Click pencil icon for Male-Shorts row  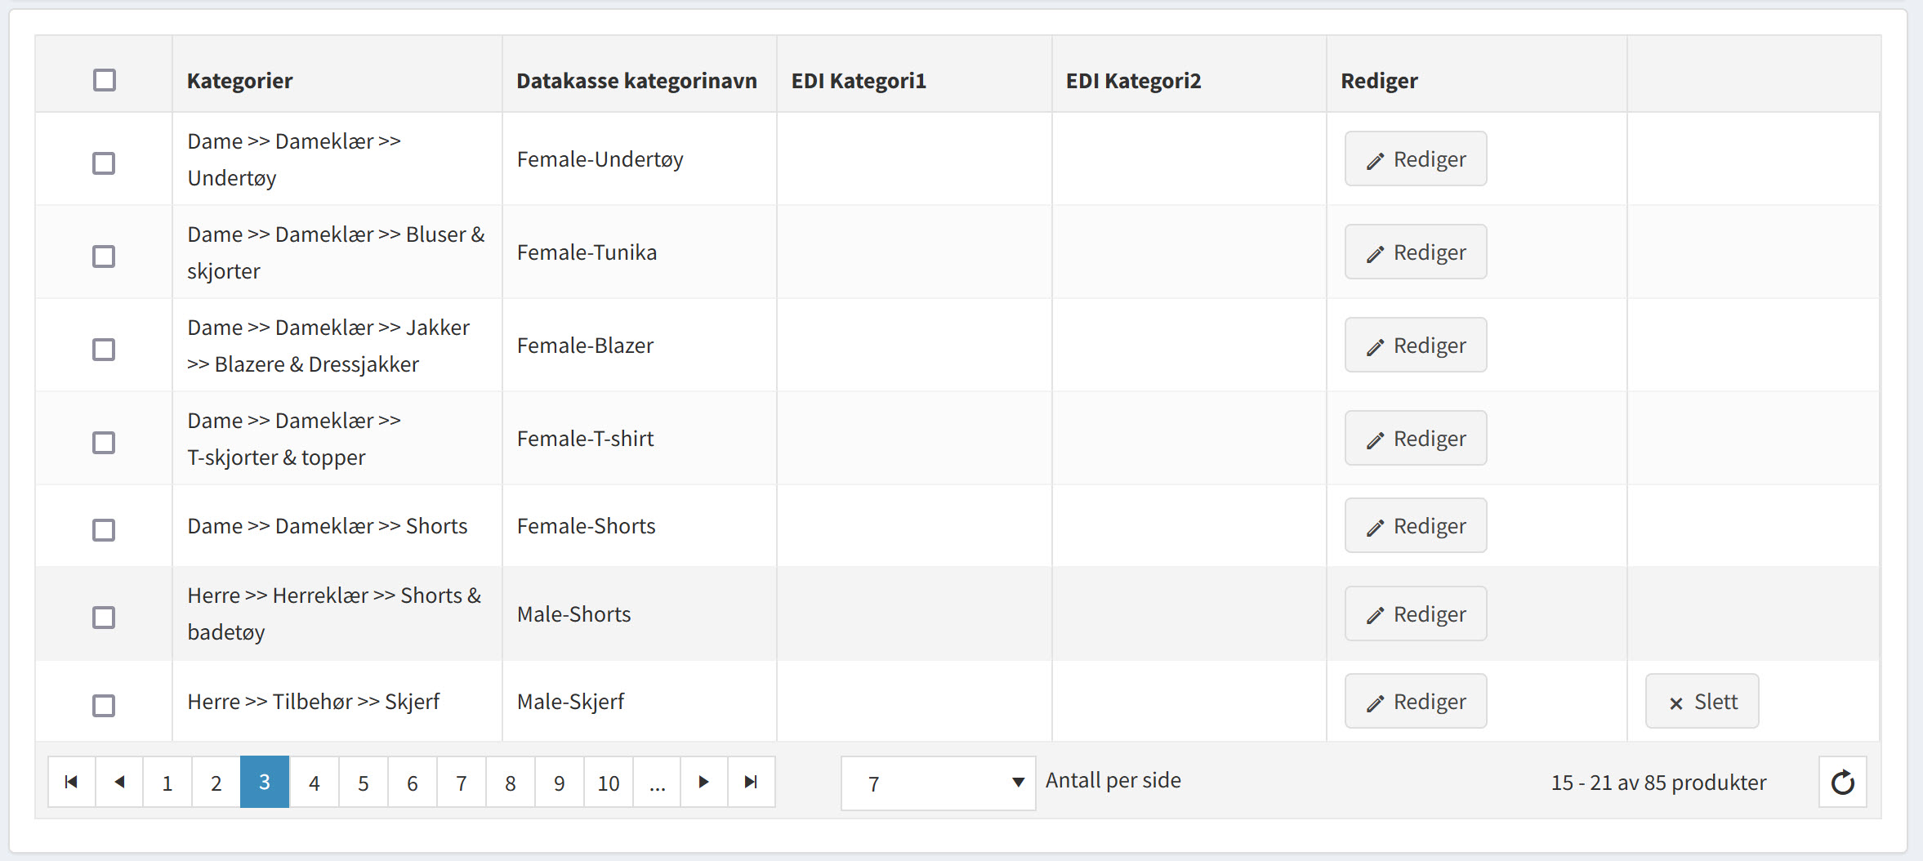(1376, 615)
